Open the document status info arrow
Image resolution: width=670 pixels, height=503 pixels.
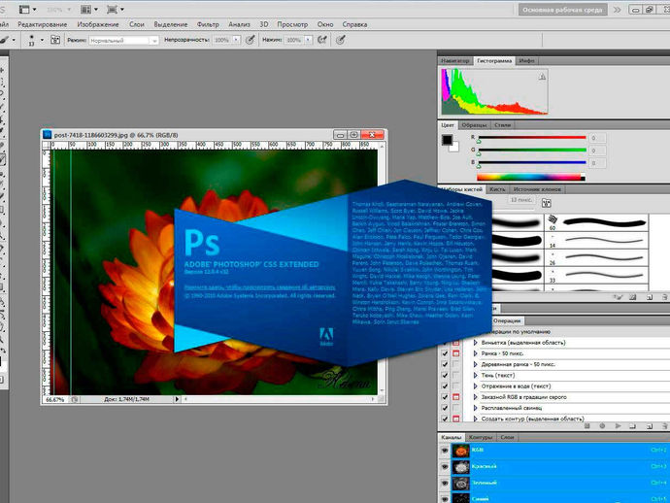coord(177,399)
